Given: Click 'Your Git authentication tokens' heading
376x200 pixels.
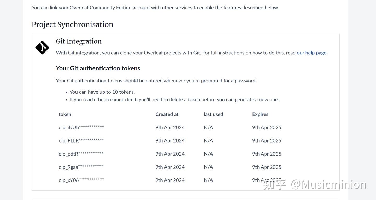Looking at the screenshot, I should click(x=98, y=68).
